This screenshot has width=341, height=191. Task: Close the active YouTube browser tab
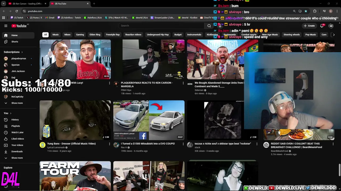point(88,4)
